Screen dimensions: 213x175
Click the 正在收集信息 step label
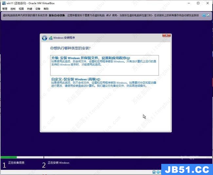pos(16,163)
